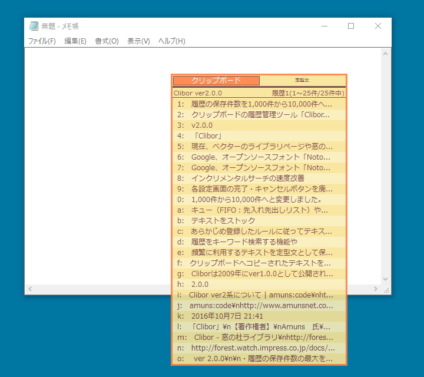Select history item b: テキストをストック
Viewport: 424px width, 377px height.
259,221
